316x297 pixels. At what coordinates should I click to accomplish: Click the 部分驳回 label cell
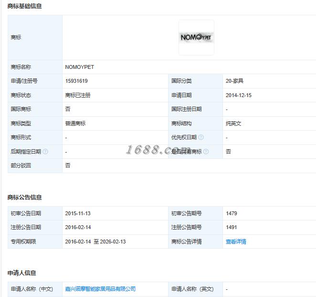point(35,165)
